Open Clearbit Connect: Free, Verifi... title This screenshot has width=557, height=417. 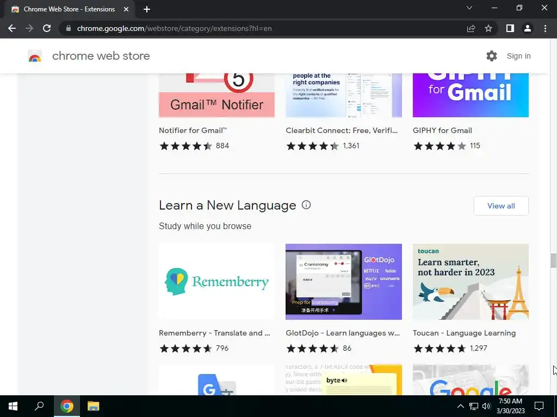click(x=342, y=130)
